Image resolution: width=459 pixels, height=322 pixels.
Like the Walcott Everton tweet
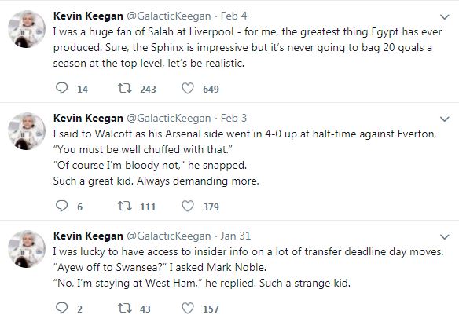click(188, 207)
